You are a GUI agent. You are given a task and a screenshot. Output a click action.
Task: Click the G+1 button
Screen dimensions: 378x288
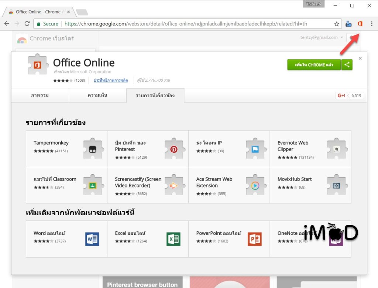click(x=341, y=95)
